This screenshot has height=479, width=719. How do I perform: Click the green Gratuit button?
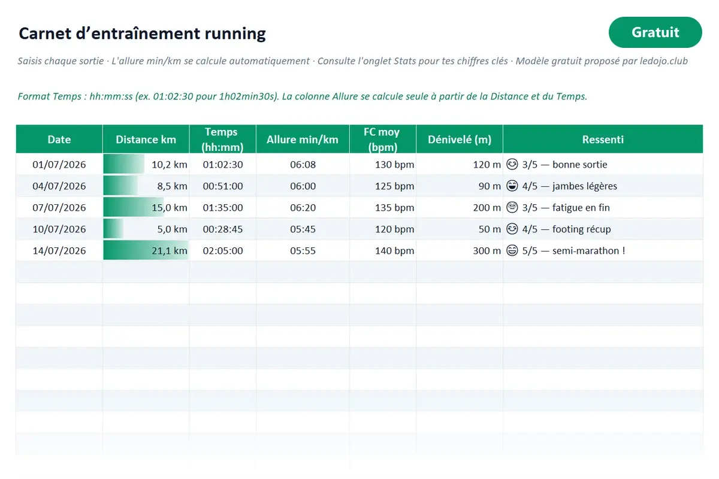[655, 32]
